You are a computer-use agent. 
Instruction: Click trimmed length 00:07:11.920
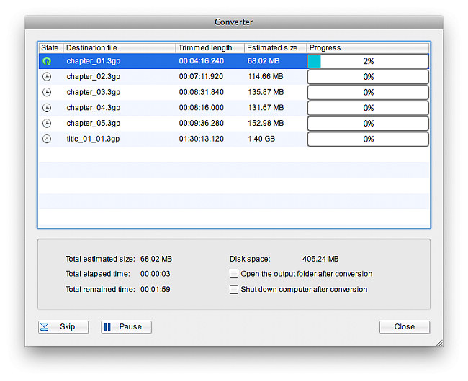pyautogui.click(x=201, y=76)
